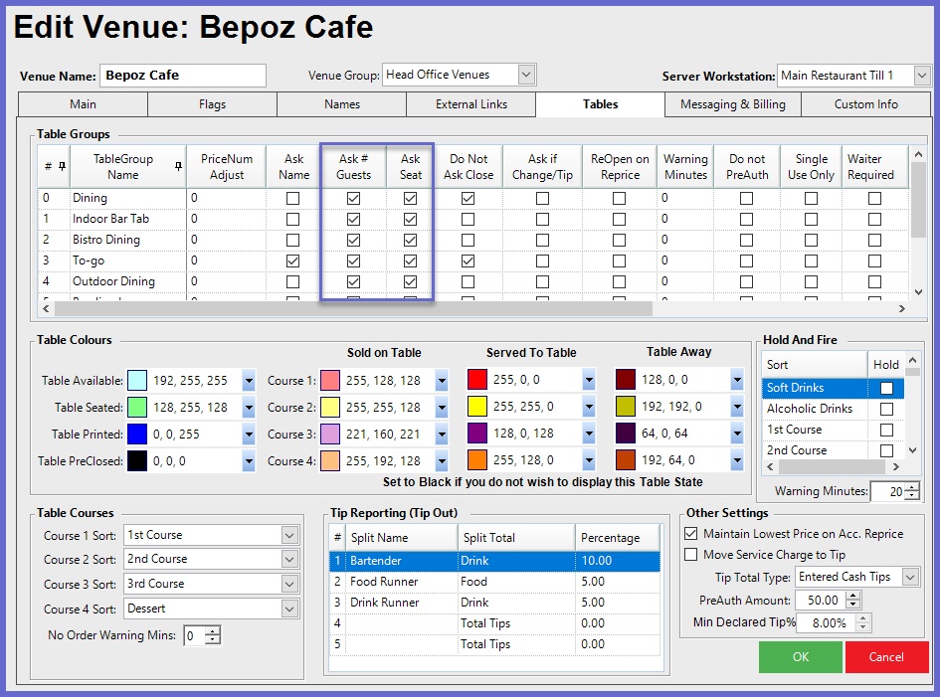Viewport: 940px width, 697px height.
Task: Switch to the Main tab
Action: tap(83, 104)
